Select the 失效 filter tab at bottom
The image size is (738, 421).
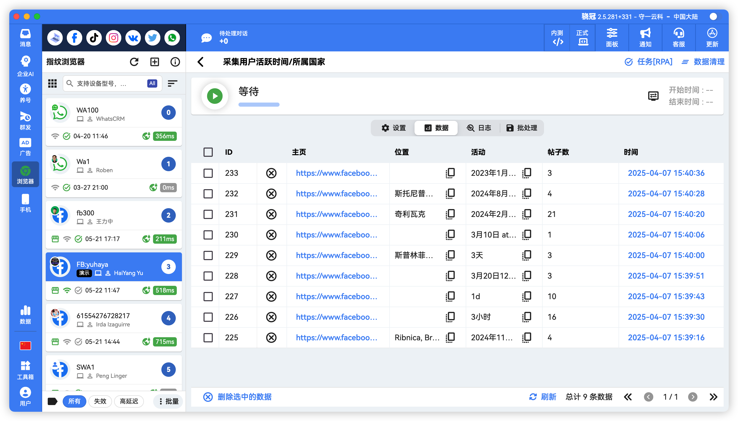click(x=100, y=401)
